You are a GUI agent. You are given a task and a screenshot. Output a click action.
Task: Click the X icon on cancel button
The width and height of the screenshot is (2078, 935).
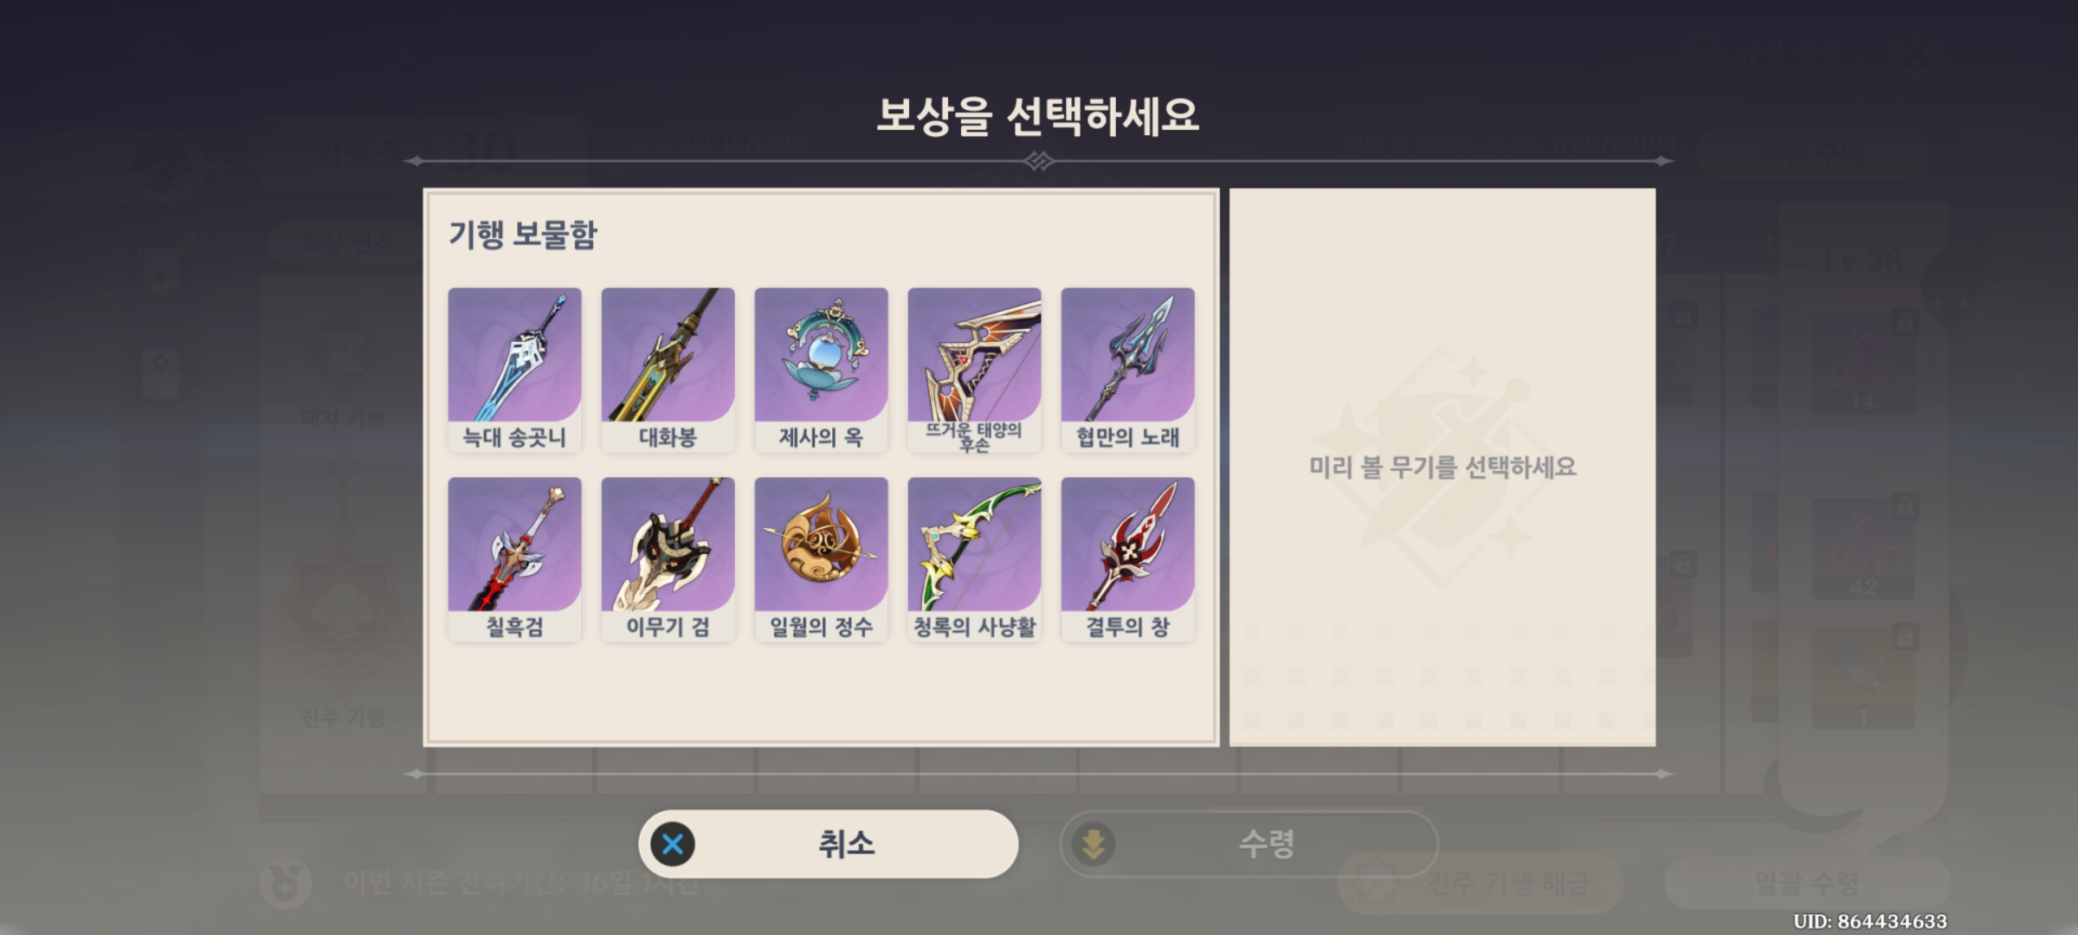673,844
